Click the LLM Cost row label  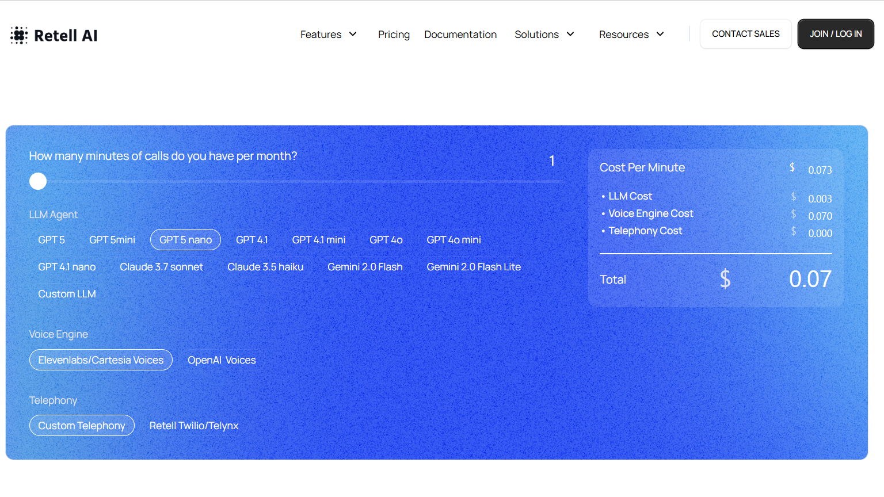[x=630, y=196]
